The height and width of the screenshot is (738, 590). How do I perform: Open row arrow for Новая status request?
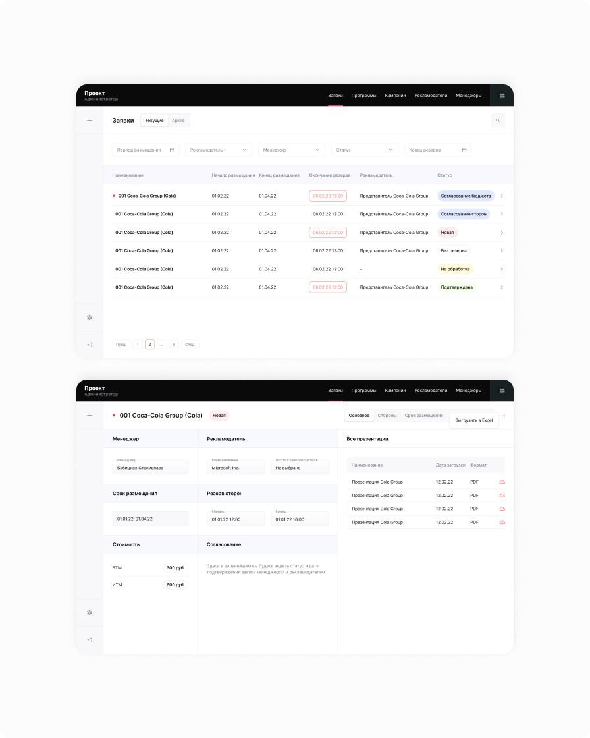point(502,233)
